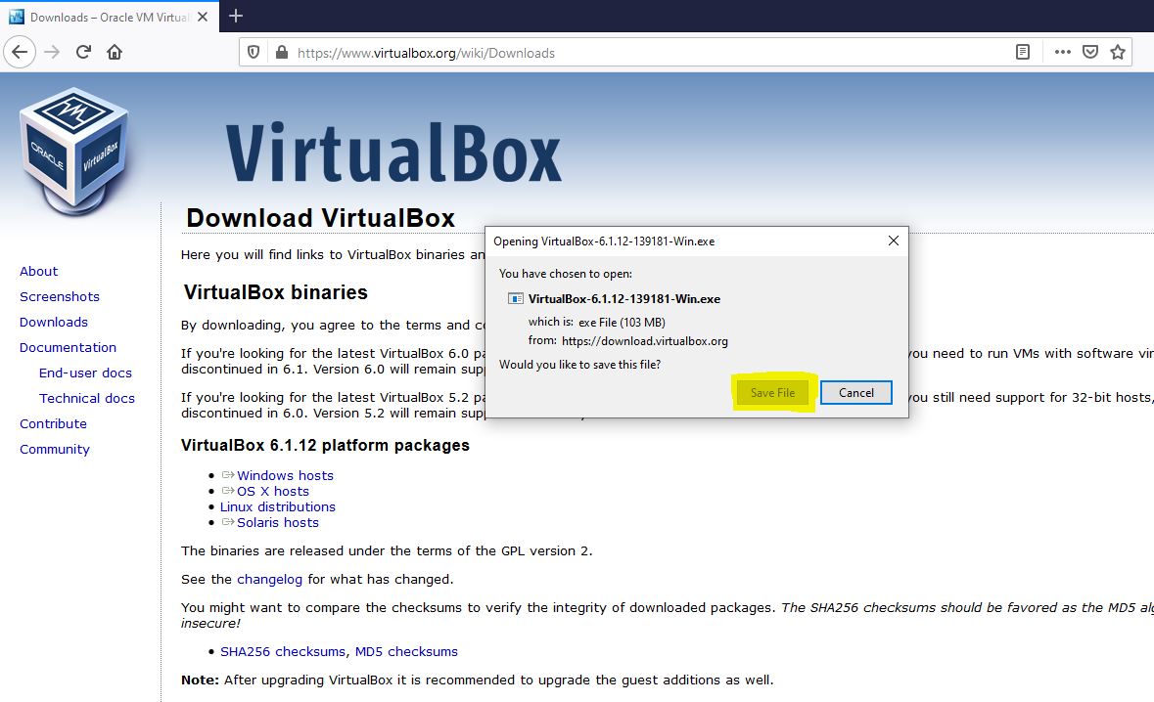Open a new browser tab
The image size is (1154, 702).
235,16
